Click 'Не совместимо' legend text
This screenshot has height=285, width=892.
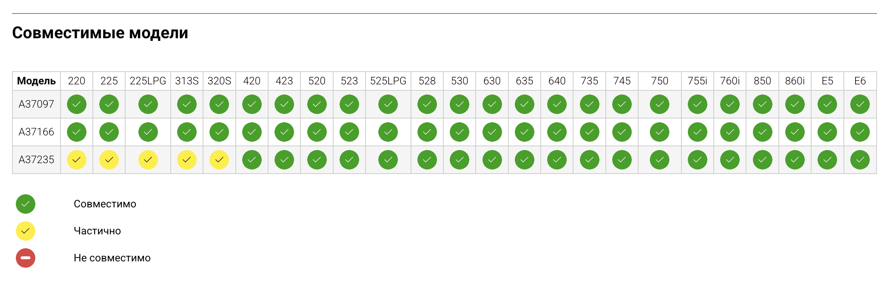112,258
